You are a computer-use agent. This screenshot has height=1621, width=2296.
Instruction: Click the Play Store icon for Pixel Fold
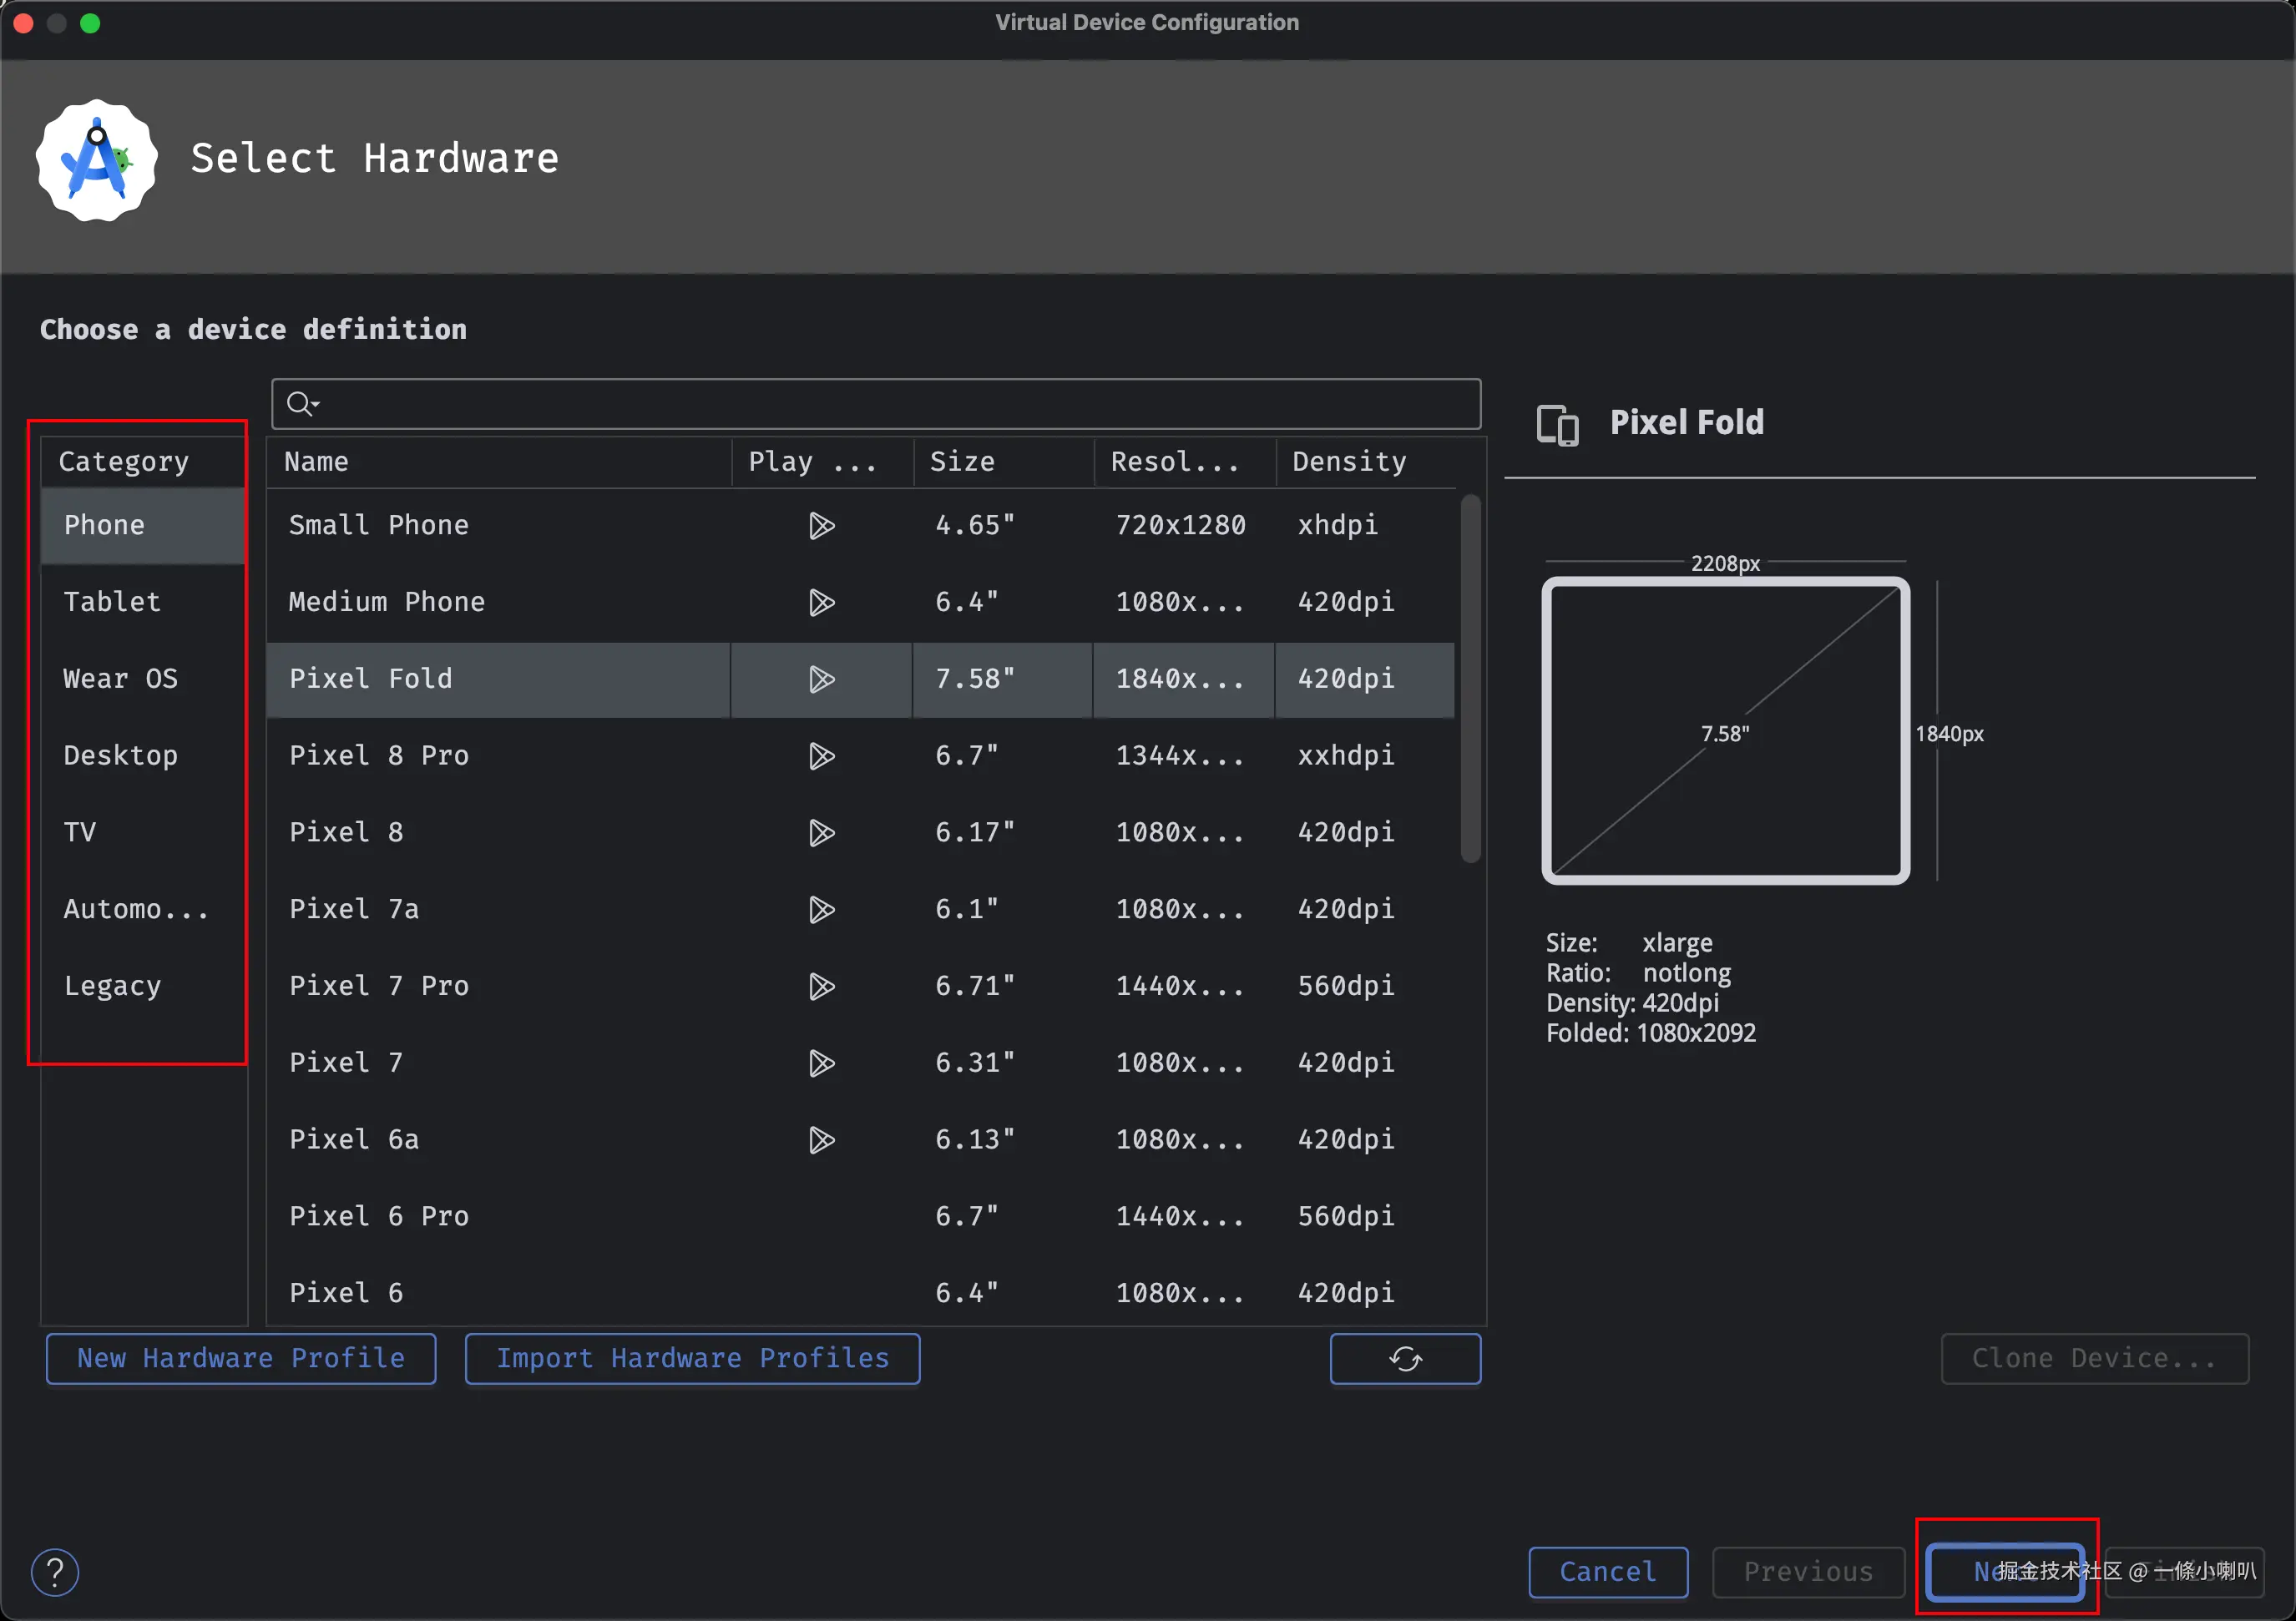(821, 679)
